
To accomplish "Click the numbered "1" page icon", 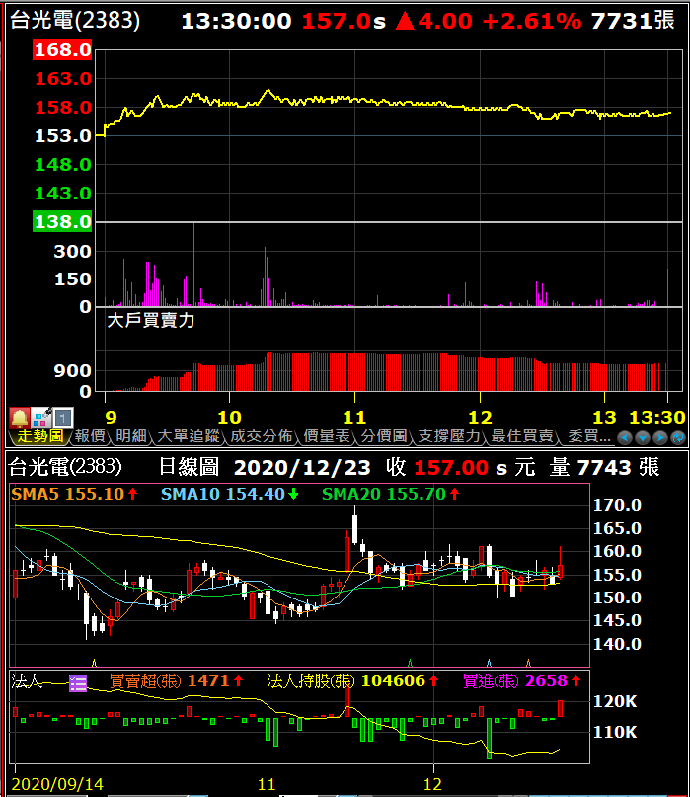I will pyautogui.click(x=62, y=417).
